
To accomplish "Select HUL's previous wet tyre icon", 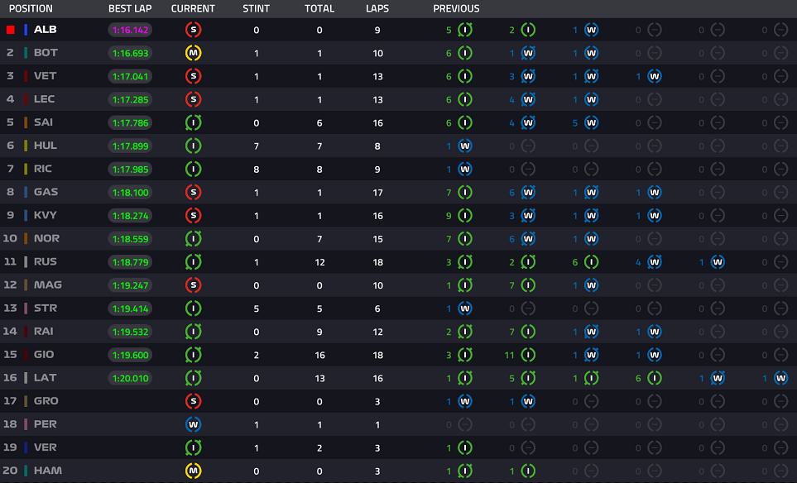I will click(x=465, y=146).
